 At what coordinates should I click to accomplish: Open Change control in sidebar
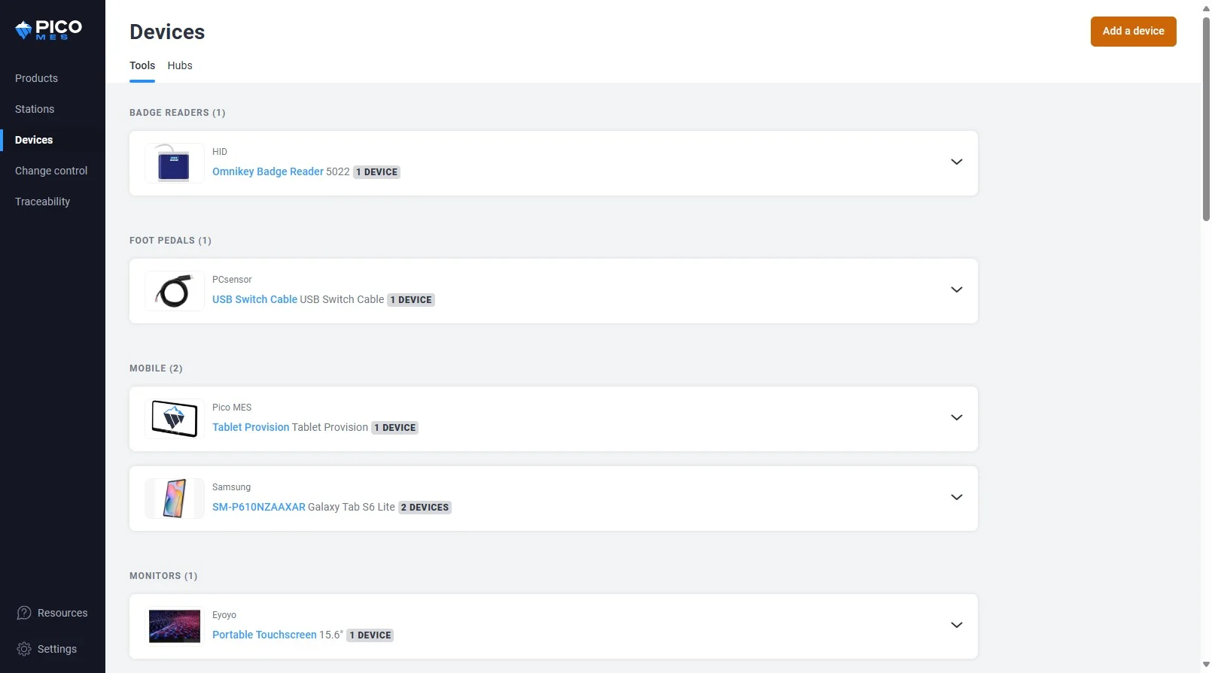click(x=51, y=171)
